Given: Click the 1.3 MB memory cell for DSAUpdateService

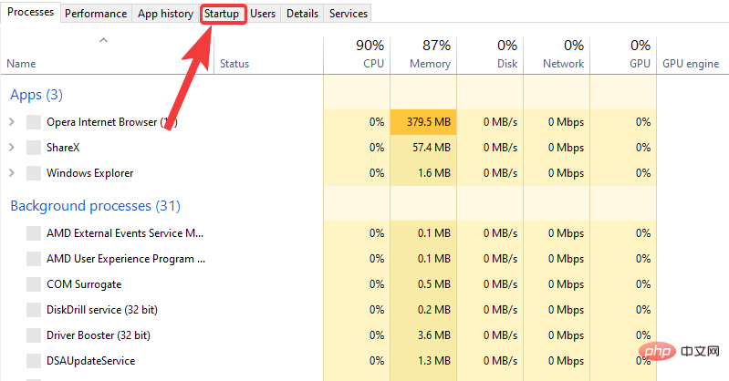Looking at the screenshot, I should point(423,361).
